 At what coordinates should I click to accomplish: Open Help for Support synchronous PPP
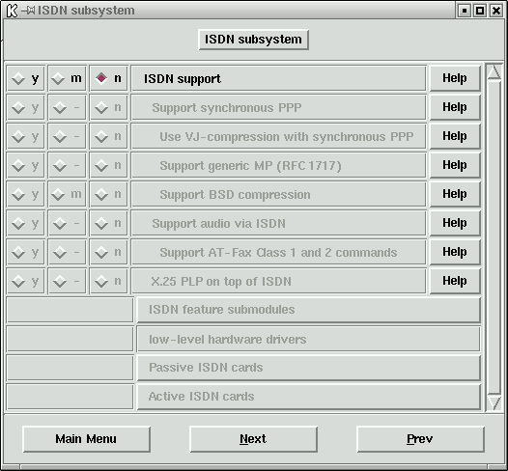pos(455,107)
